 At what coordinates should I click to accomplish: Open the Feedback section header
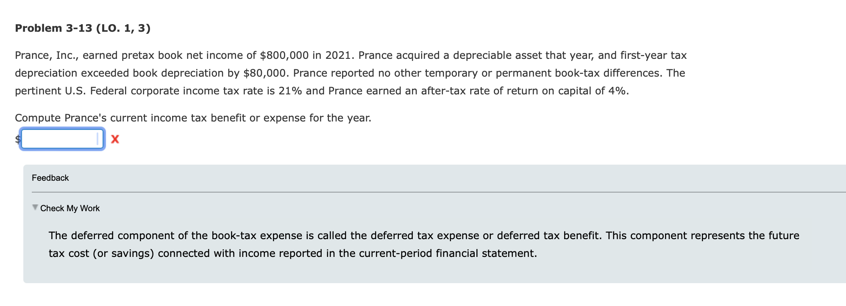(50, 178)
